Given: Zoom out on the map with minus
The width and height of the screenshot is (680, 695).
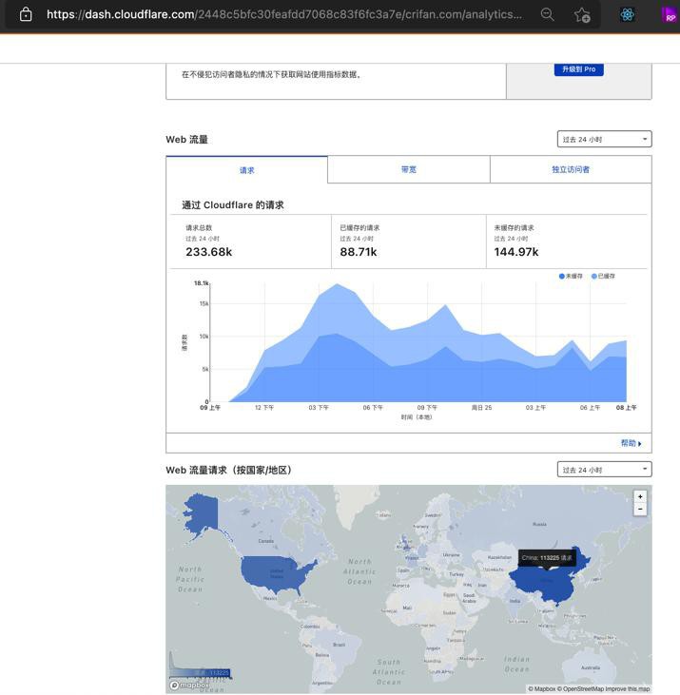Looking at the screenshot, I should pyautogui.click(x=640, y=509).
